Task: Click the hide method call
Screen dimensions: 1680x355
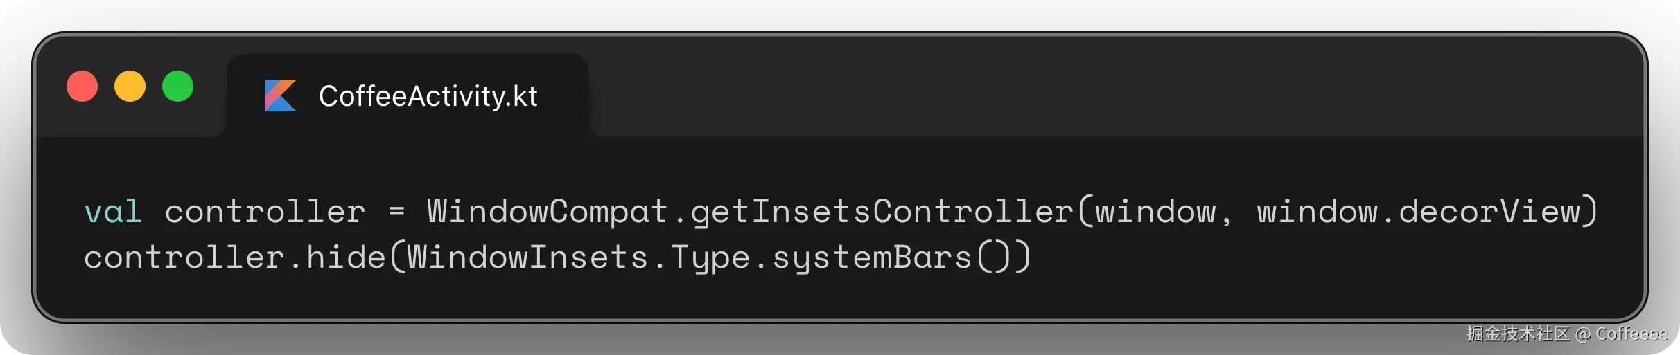Action: click(345, 257)
